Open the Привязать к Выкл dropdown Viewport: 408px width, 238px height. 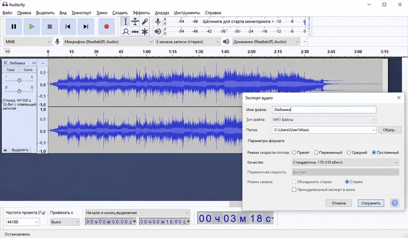click(x=65, y=222)
